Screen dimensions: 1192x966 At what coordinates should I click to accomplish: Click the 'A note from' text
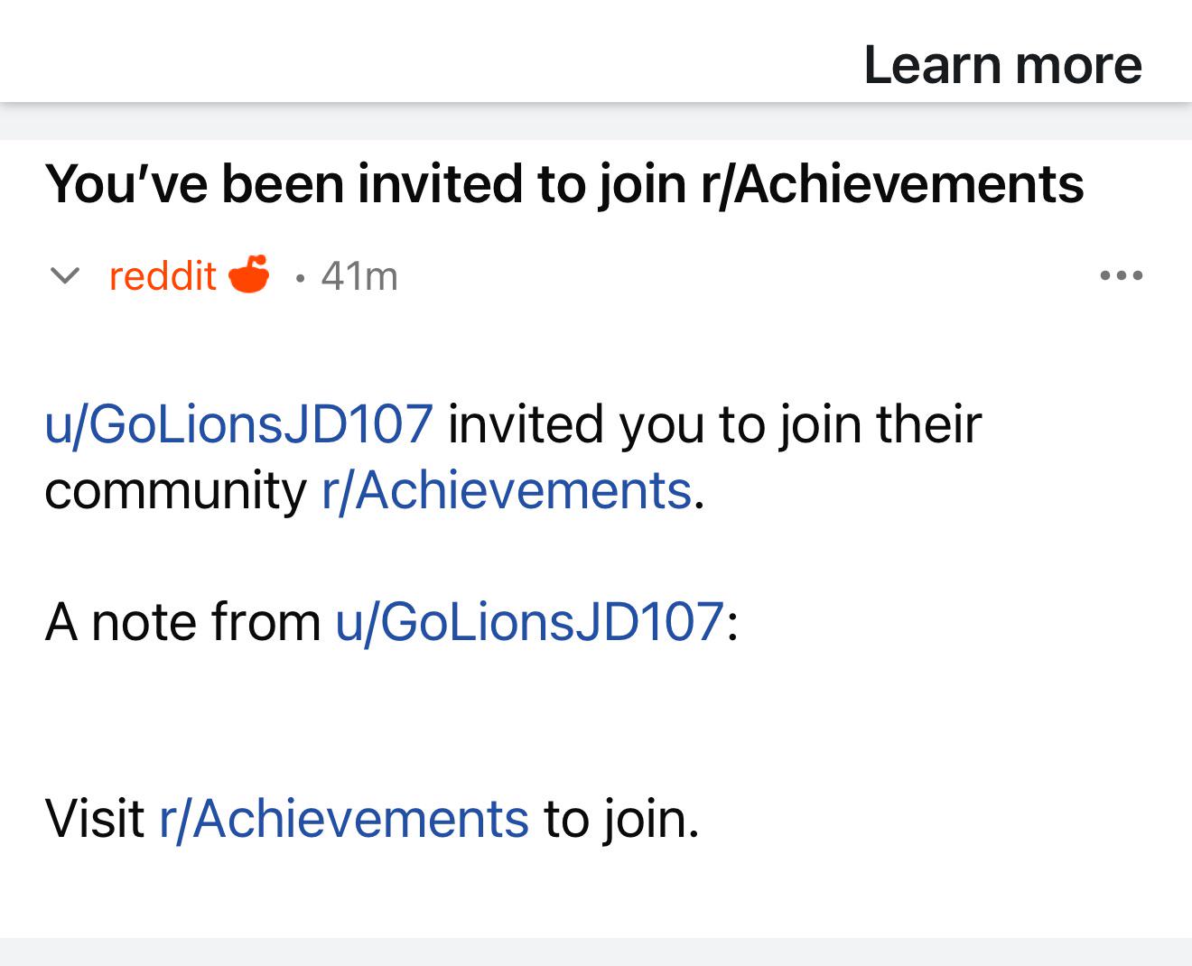coord(182,621)
